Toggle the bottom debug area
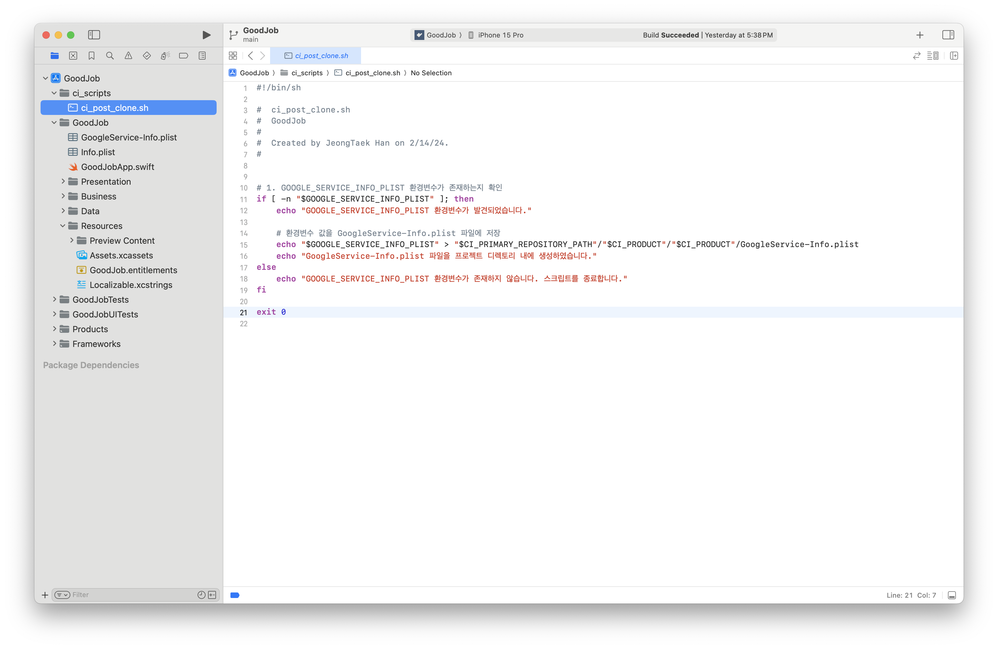Image resolution: width=998 pixels, height=649 pixels. [952, 595]
